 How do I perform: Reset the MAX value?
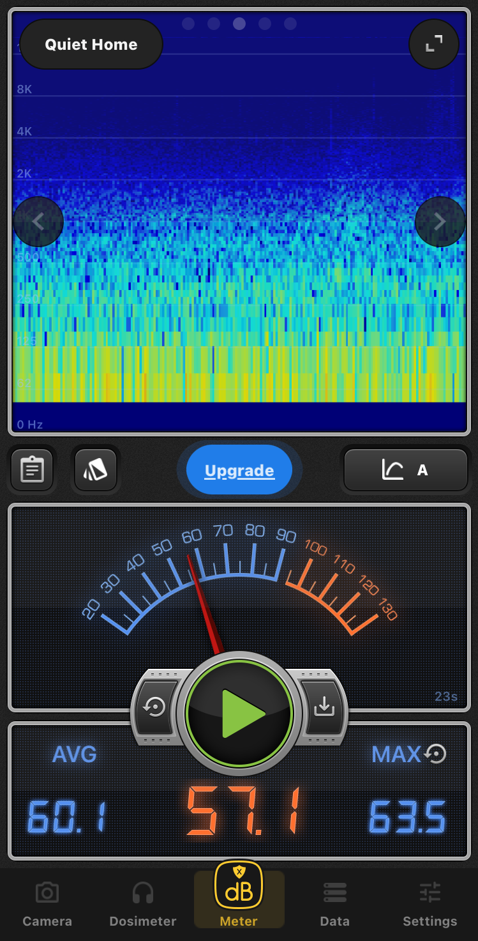pos(435,754)
